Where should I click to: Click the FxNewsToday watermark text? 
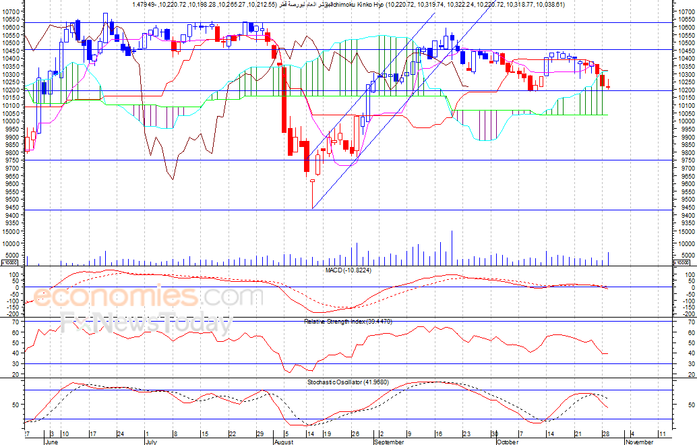(146, 323)
